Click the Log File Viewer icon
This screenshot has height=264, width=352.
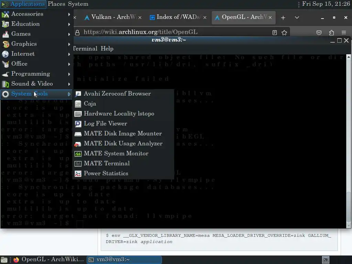[78, 124]
